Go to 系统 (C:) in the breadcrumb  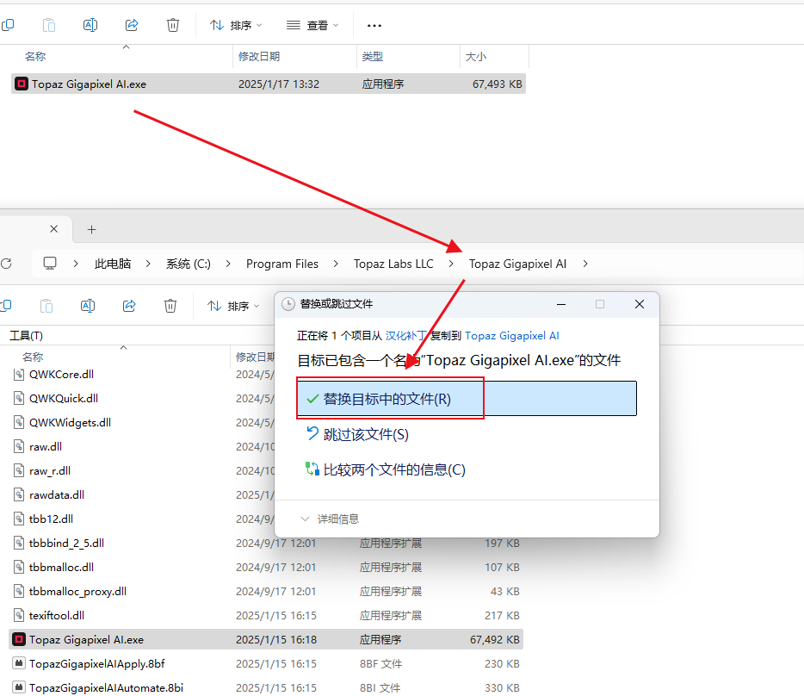tap(189, 264)
